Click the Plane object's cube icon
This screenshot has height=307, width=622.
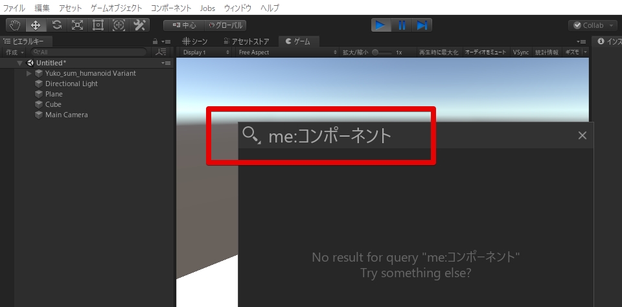(38, 94)
